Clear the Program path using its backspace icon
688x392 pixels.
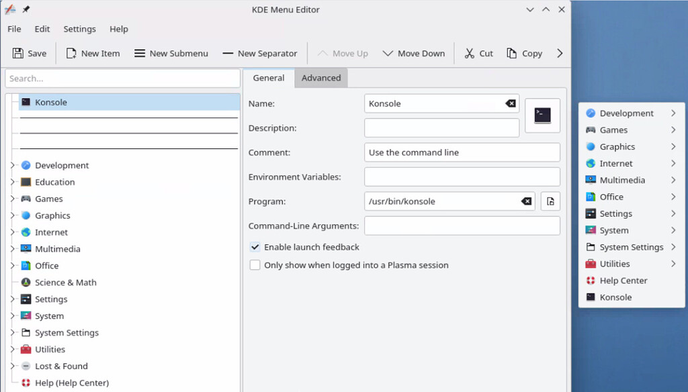tap(527, 201)
